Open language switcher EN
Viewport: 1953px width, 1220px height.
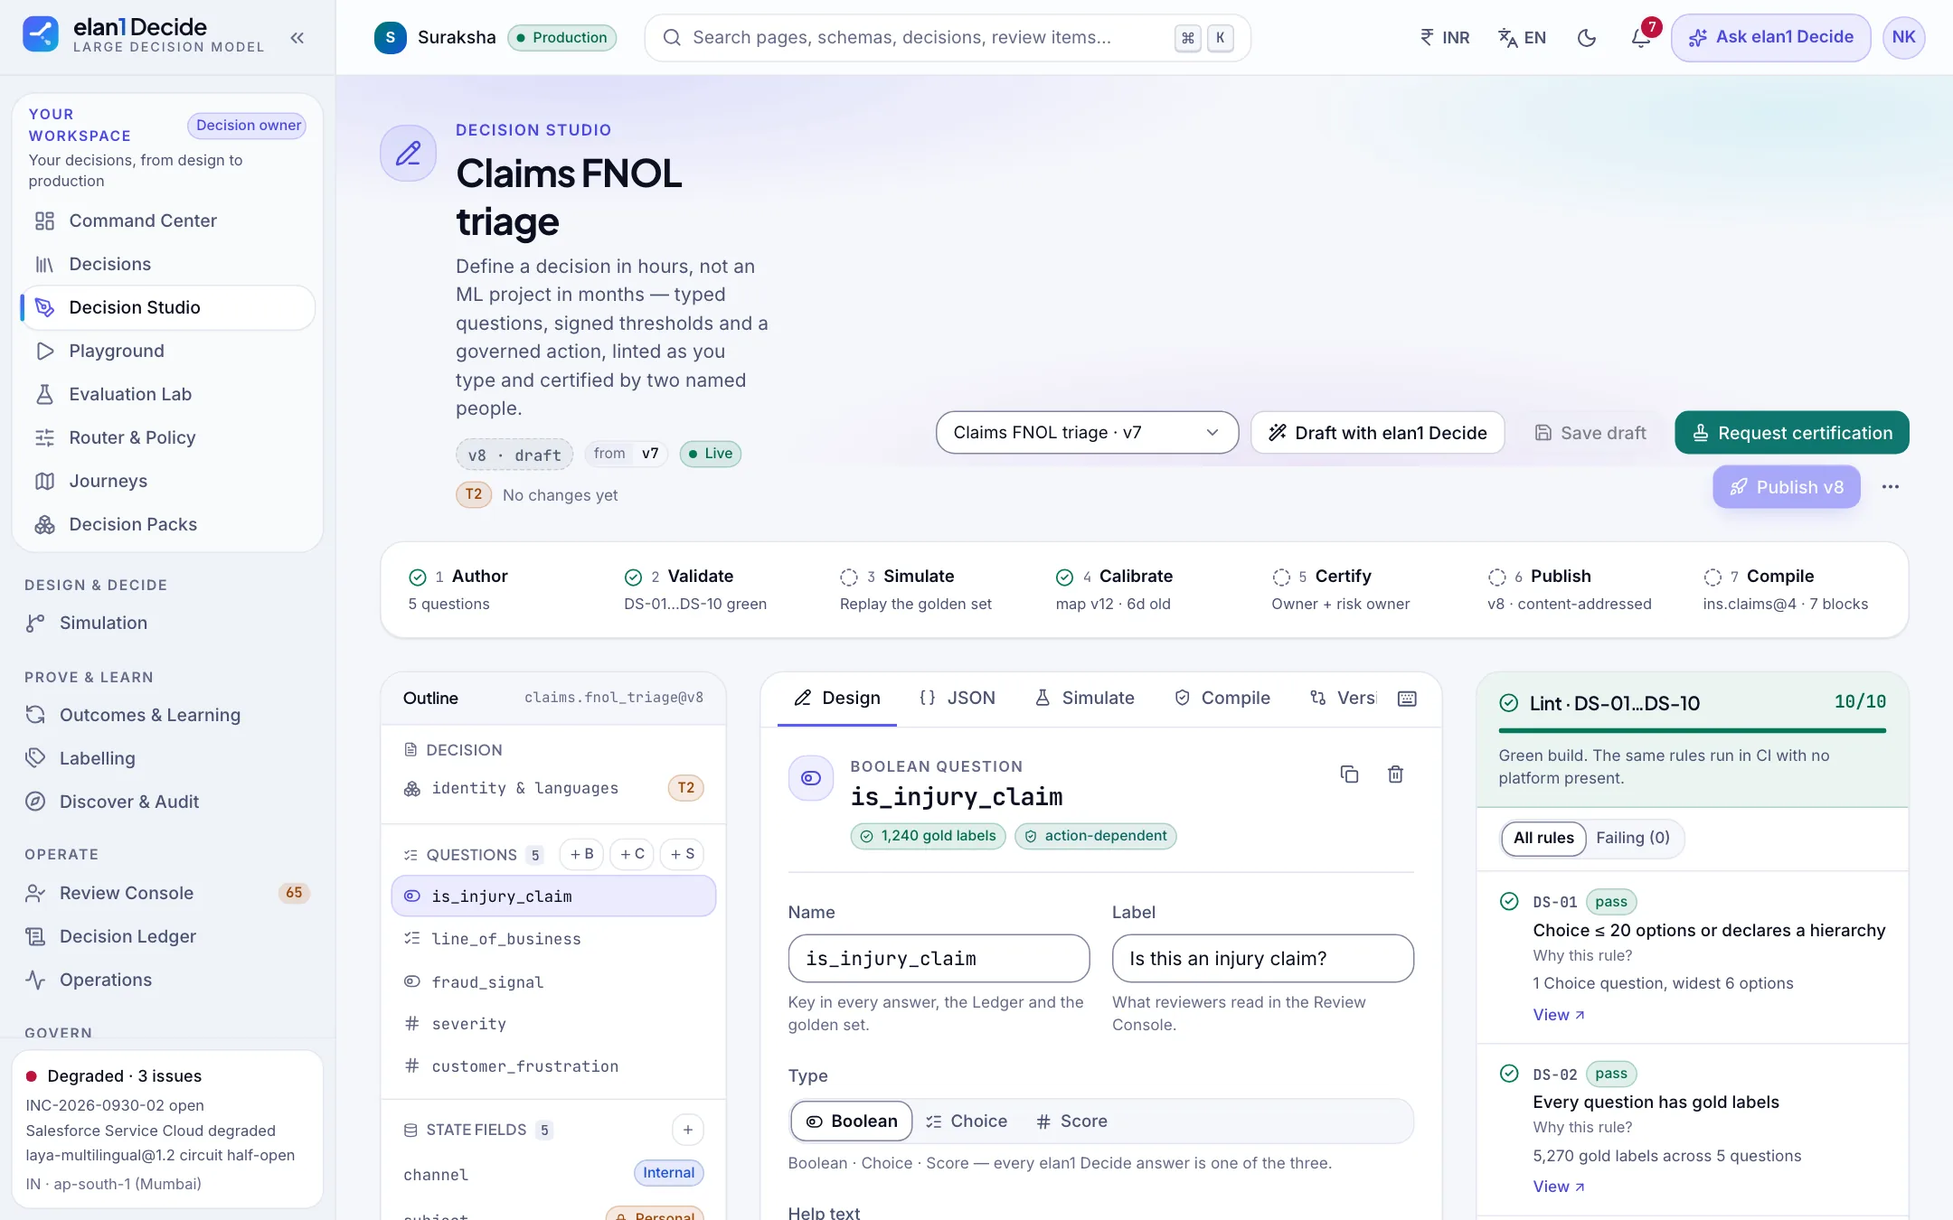pyautogui.click(x=1523, y=37)
